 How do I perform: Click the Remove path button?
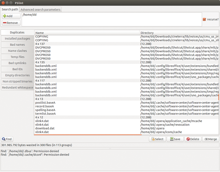coord(11,23)
